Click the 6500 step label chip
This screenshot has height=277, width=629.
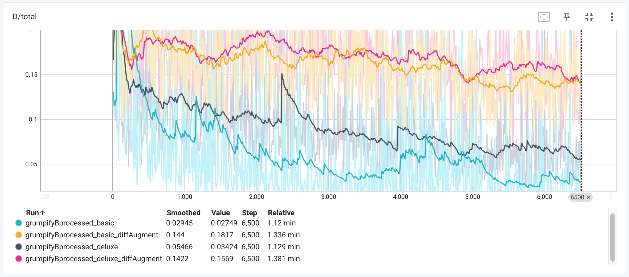coord(577,197)
